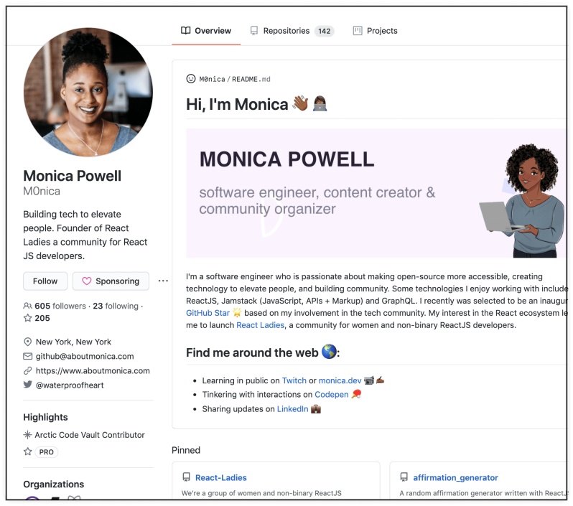Image resolution: width=573 pixels, height=506 pixels.
Task: View the 605 followers list
Action: pyautogui.click(x=60, y=306)
